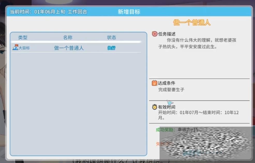
Task: Click the orange 做一个普通人 heading
Action: (192, 23)
